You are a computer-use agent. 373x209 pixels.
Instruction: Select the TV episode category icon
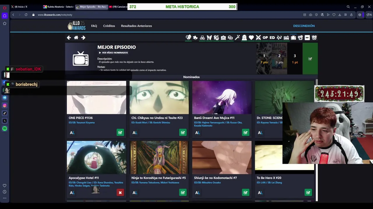click(293, 37)
